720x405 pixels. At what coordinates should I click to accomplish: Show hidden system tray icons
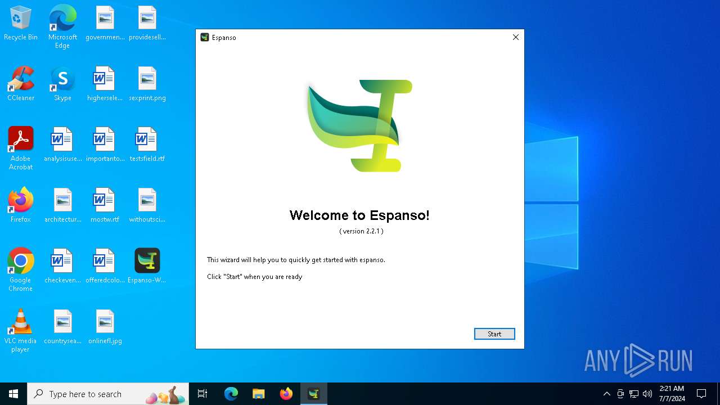[606, 394]
